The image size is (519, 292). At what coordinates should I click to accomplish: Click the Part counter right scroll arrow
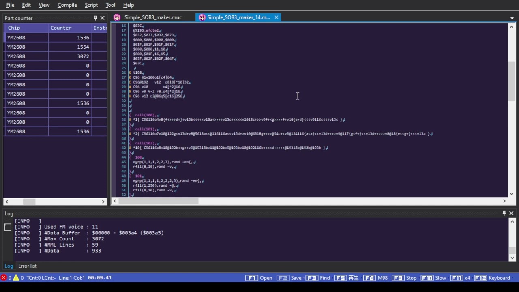click(103, 202)
